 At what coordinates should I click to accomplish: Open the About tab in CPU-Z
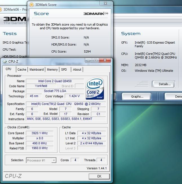(77, 69)
